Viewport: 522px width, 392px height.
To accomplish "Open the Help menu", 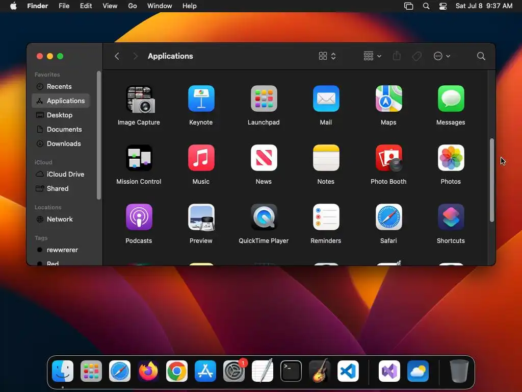I will [190, 6].
